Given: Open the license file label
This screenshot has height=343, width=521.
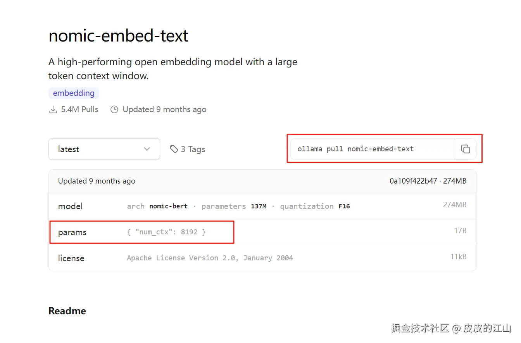Looking at the screenshot, I should pyautogui.click(x=71, y=258).
